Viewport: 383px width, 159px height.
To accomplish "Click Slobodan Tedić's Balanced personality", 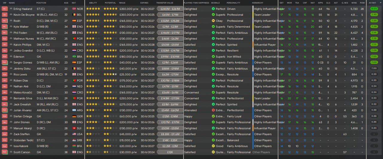I will tap(233, 140).
